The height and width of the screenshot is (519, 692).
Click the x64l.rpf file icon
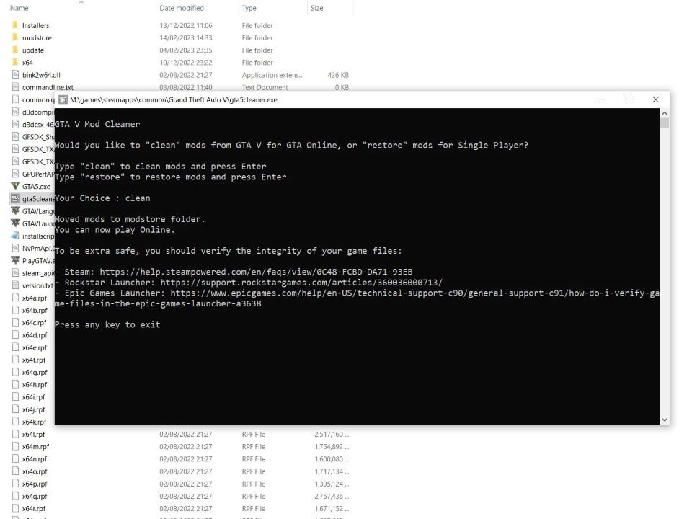15,434
